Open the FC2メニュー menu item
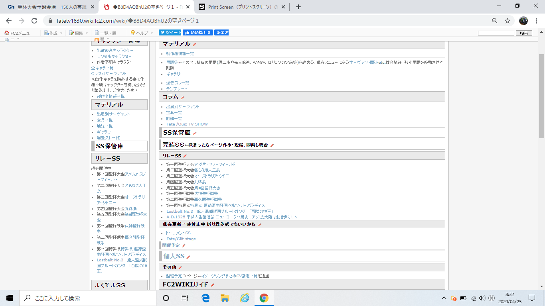This screenshot has width=545, height=306. tap(17, 33)
